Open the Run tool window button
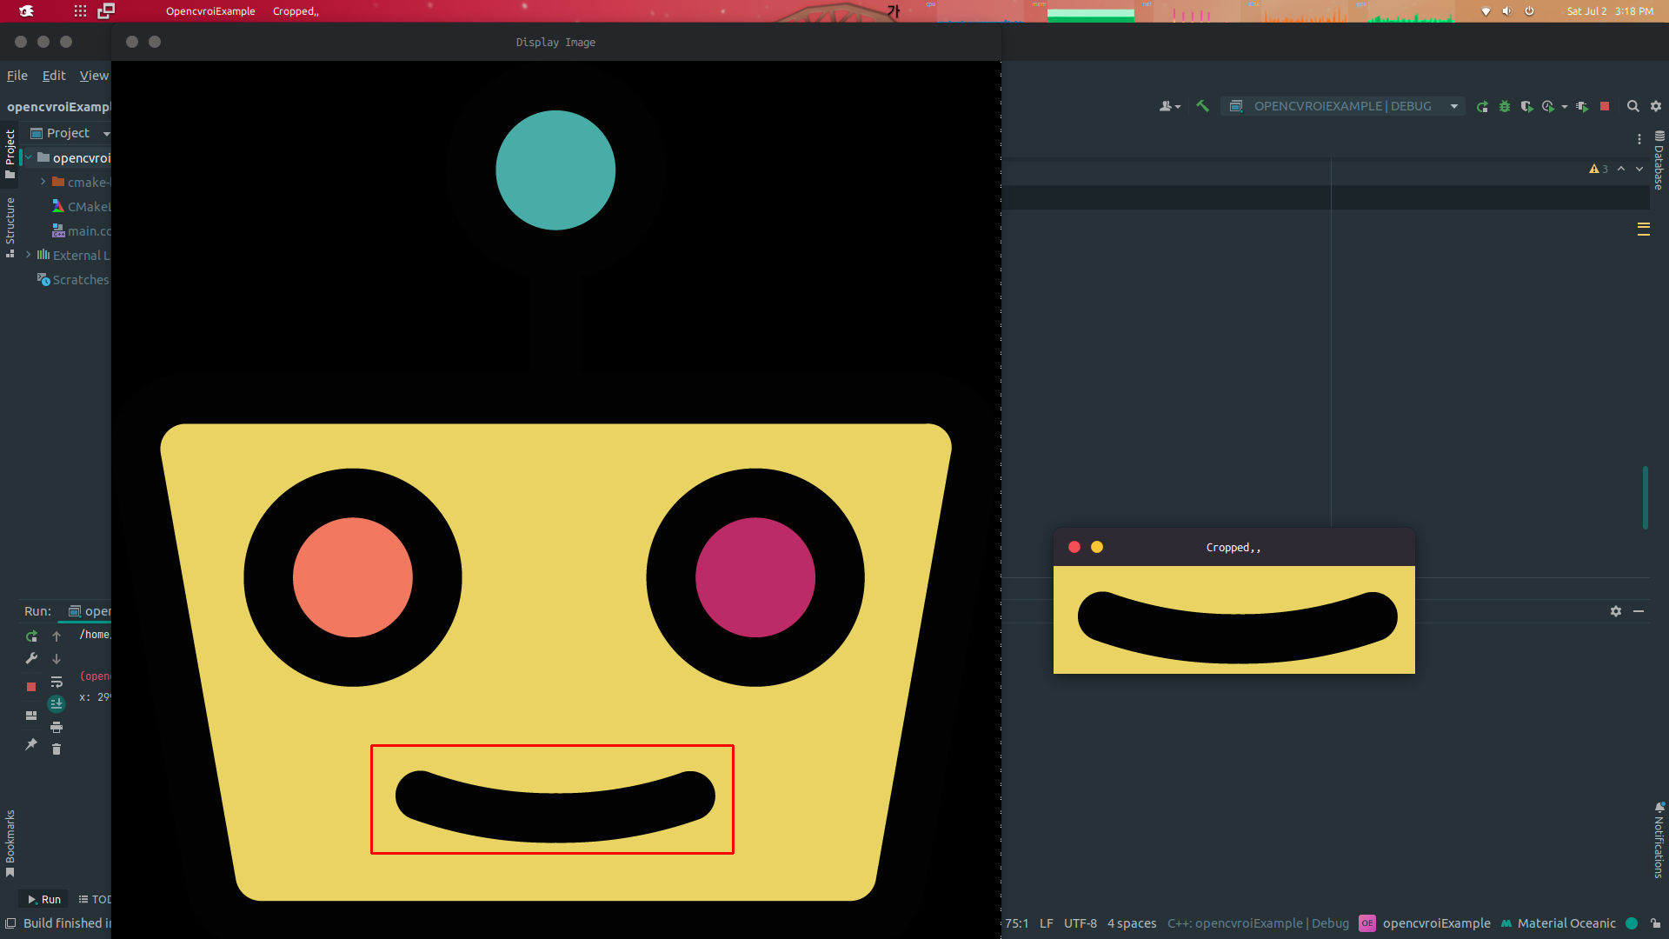Viewport: 1669px width, 939px height. (43, 899)
